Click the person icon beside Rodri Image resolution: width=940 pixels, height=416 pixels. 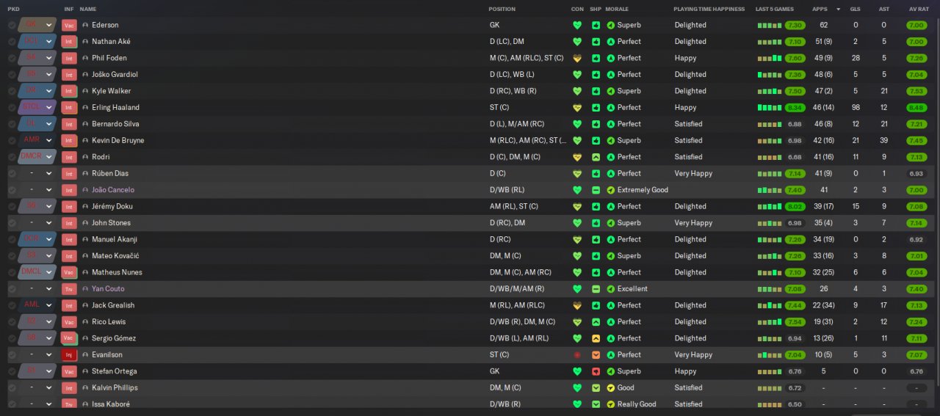click(85, 157)
